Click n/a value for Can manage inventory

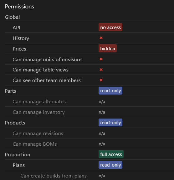[102, 112]
